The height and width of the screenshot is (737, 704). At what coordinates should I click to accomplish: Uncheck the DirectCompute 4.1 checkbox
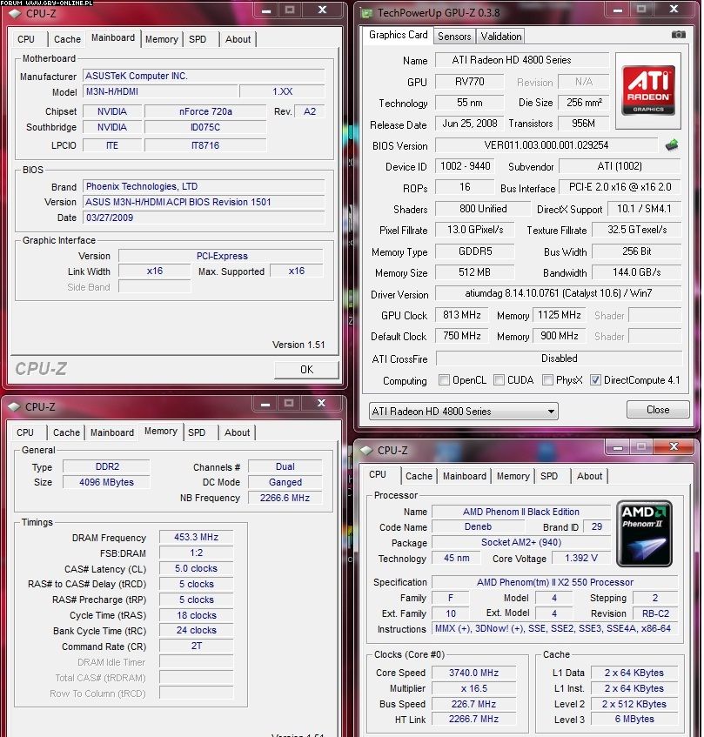[595, 379]
